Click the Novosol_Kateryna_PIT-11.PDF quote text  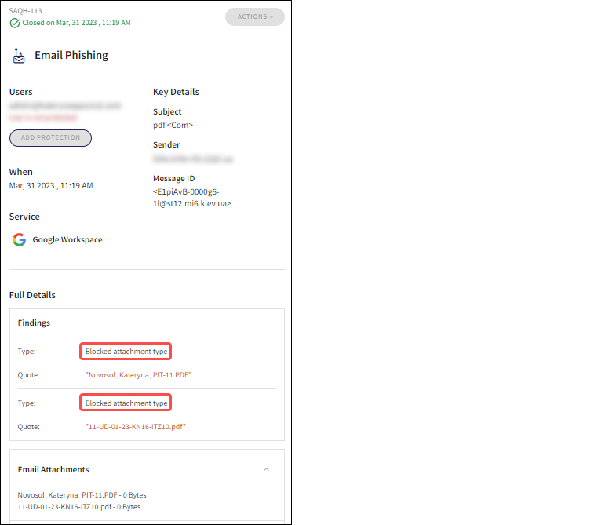tap(138, 375)
